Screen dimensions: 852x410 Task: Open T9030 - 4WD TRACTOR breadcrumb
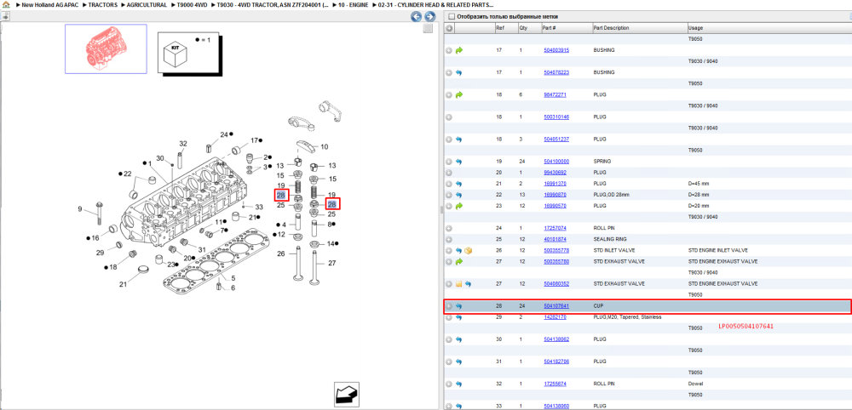pos(273,4)
